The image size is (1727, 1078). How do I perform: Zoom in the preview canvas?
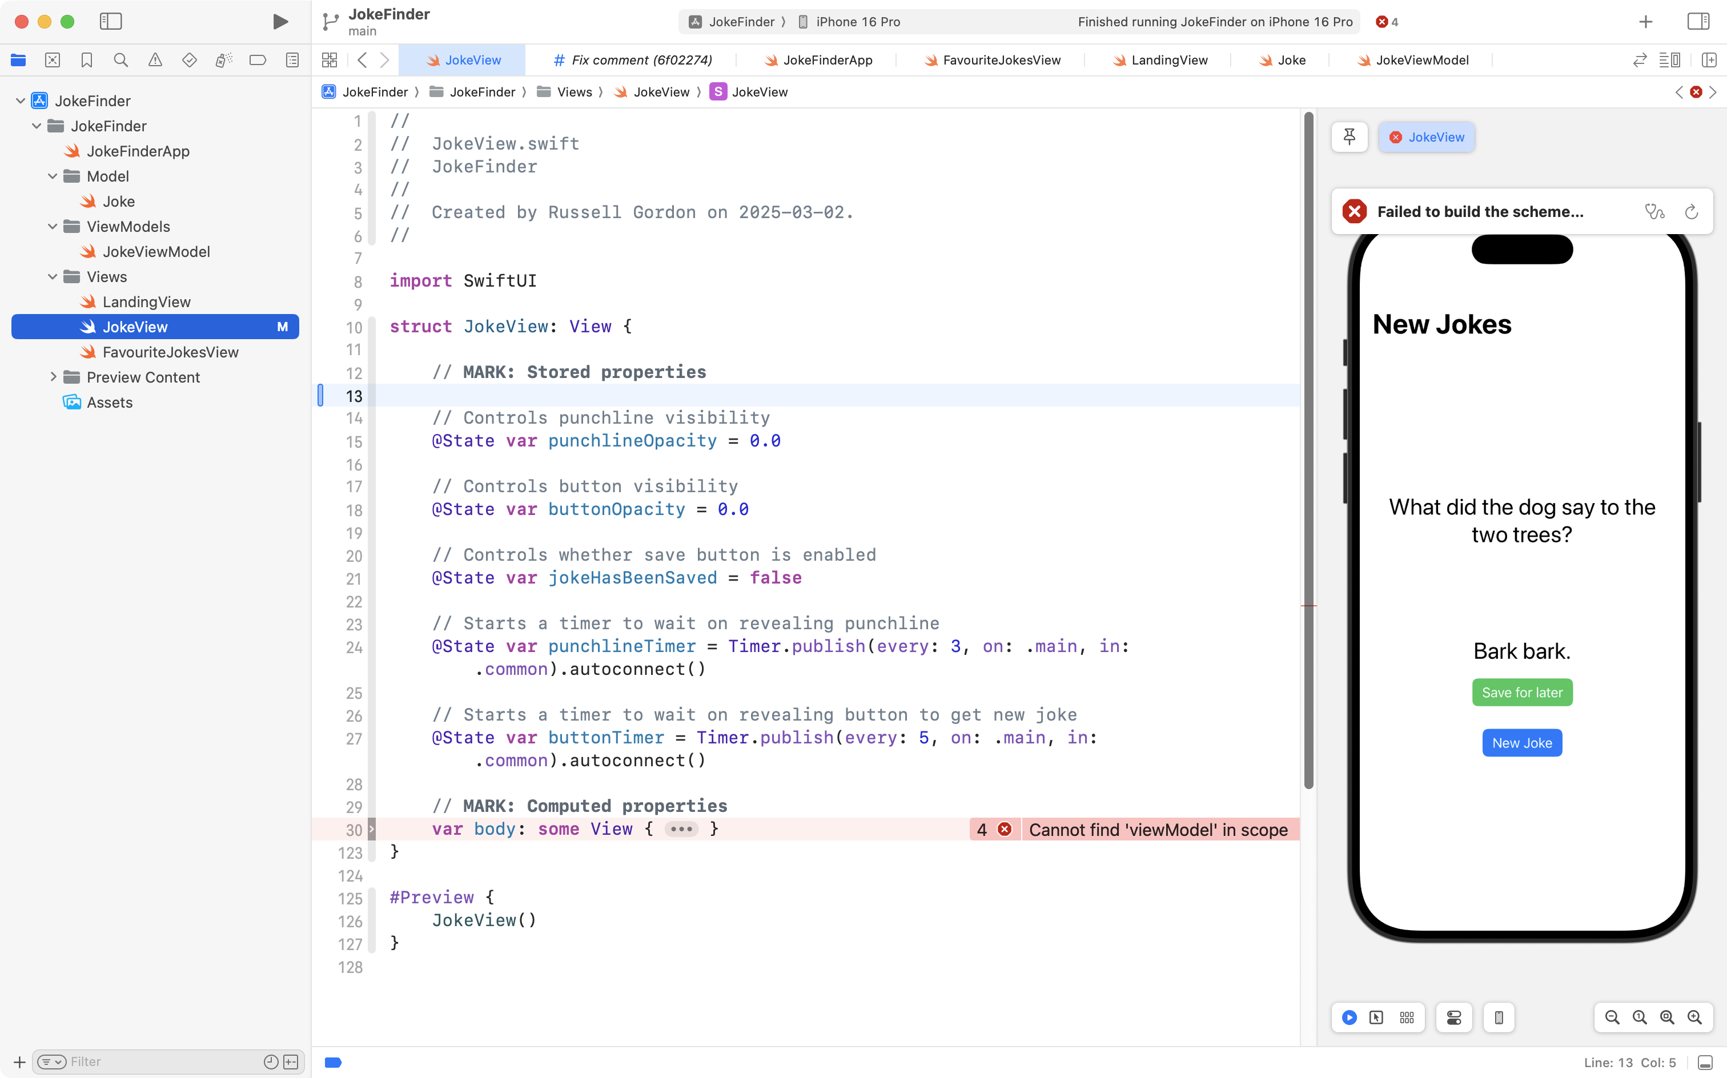(1694, 1017)
